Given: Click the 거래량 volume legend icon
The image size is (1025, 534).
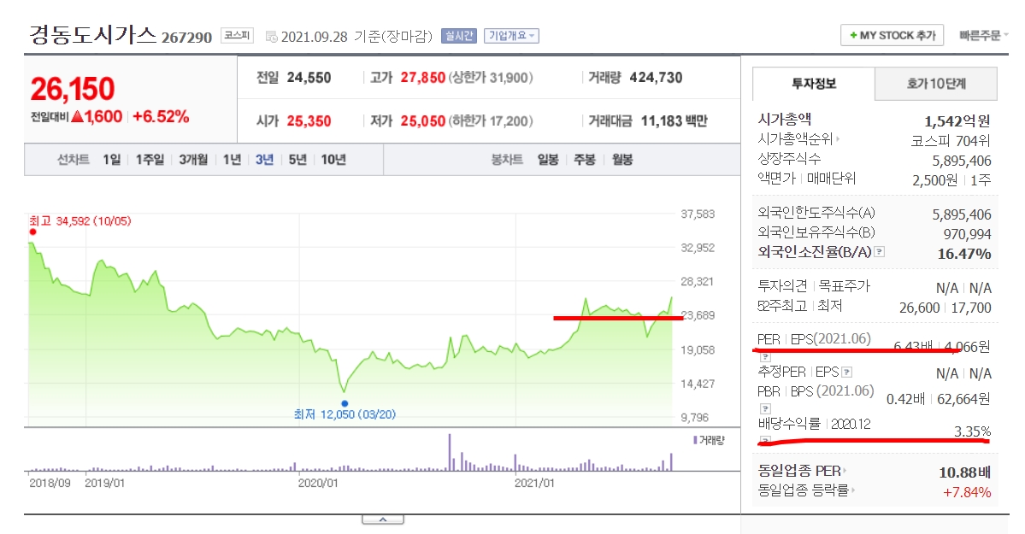Looking at the screenshot, I should pos(696,440).
